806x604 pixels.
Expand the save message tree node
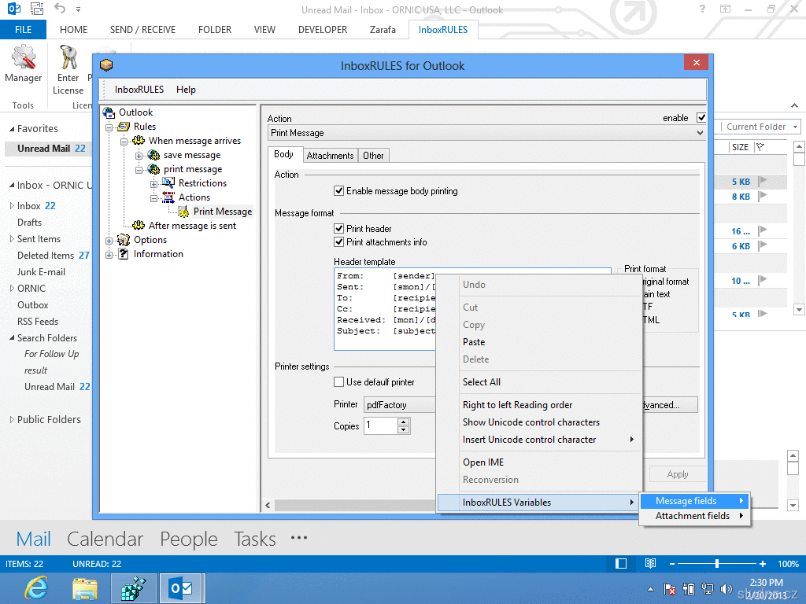139,155
